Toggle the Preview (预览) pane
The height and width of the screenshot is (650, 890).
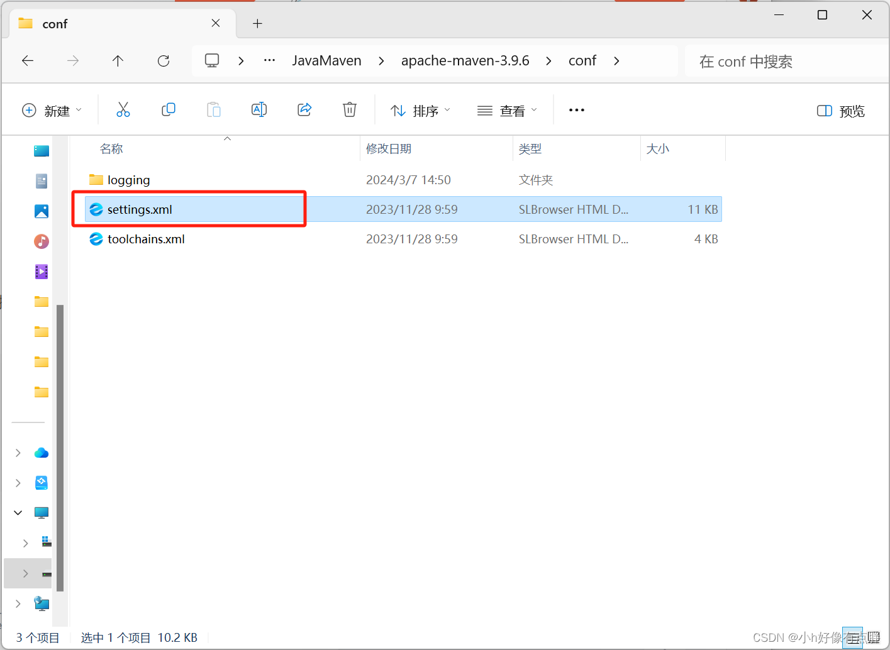pyautogui.click(x=841, y=111)
